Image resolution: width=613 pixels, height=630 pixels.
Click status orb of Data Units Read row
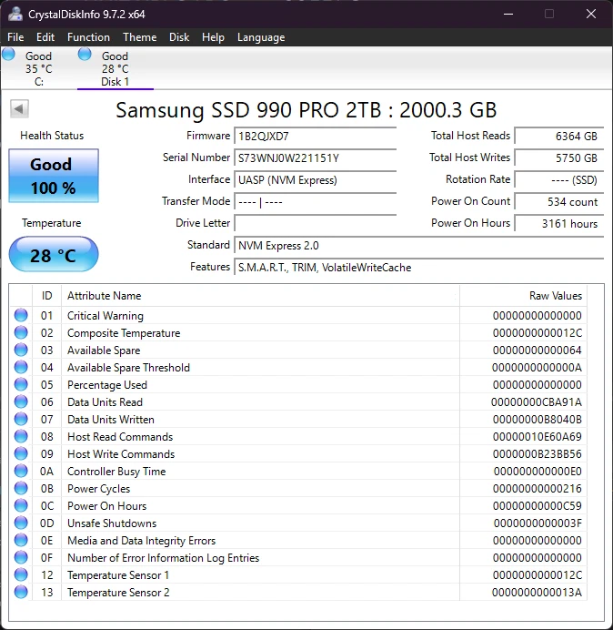click(21, 401)
